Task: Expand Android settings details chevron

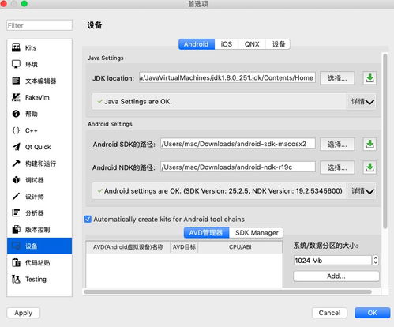Action: click(x=370, y=191)
